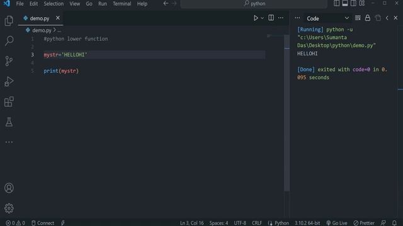
Task: Click the #python lower function comment
Action: click(76, 39)
